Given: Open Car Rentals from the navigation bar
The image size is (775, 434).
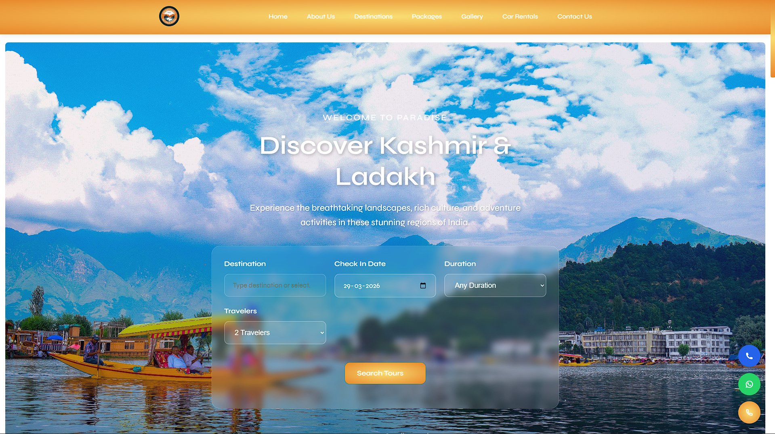Looking at the screenshot, I should coord(520,17).
